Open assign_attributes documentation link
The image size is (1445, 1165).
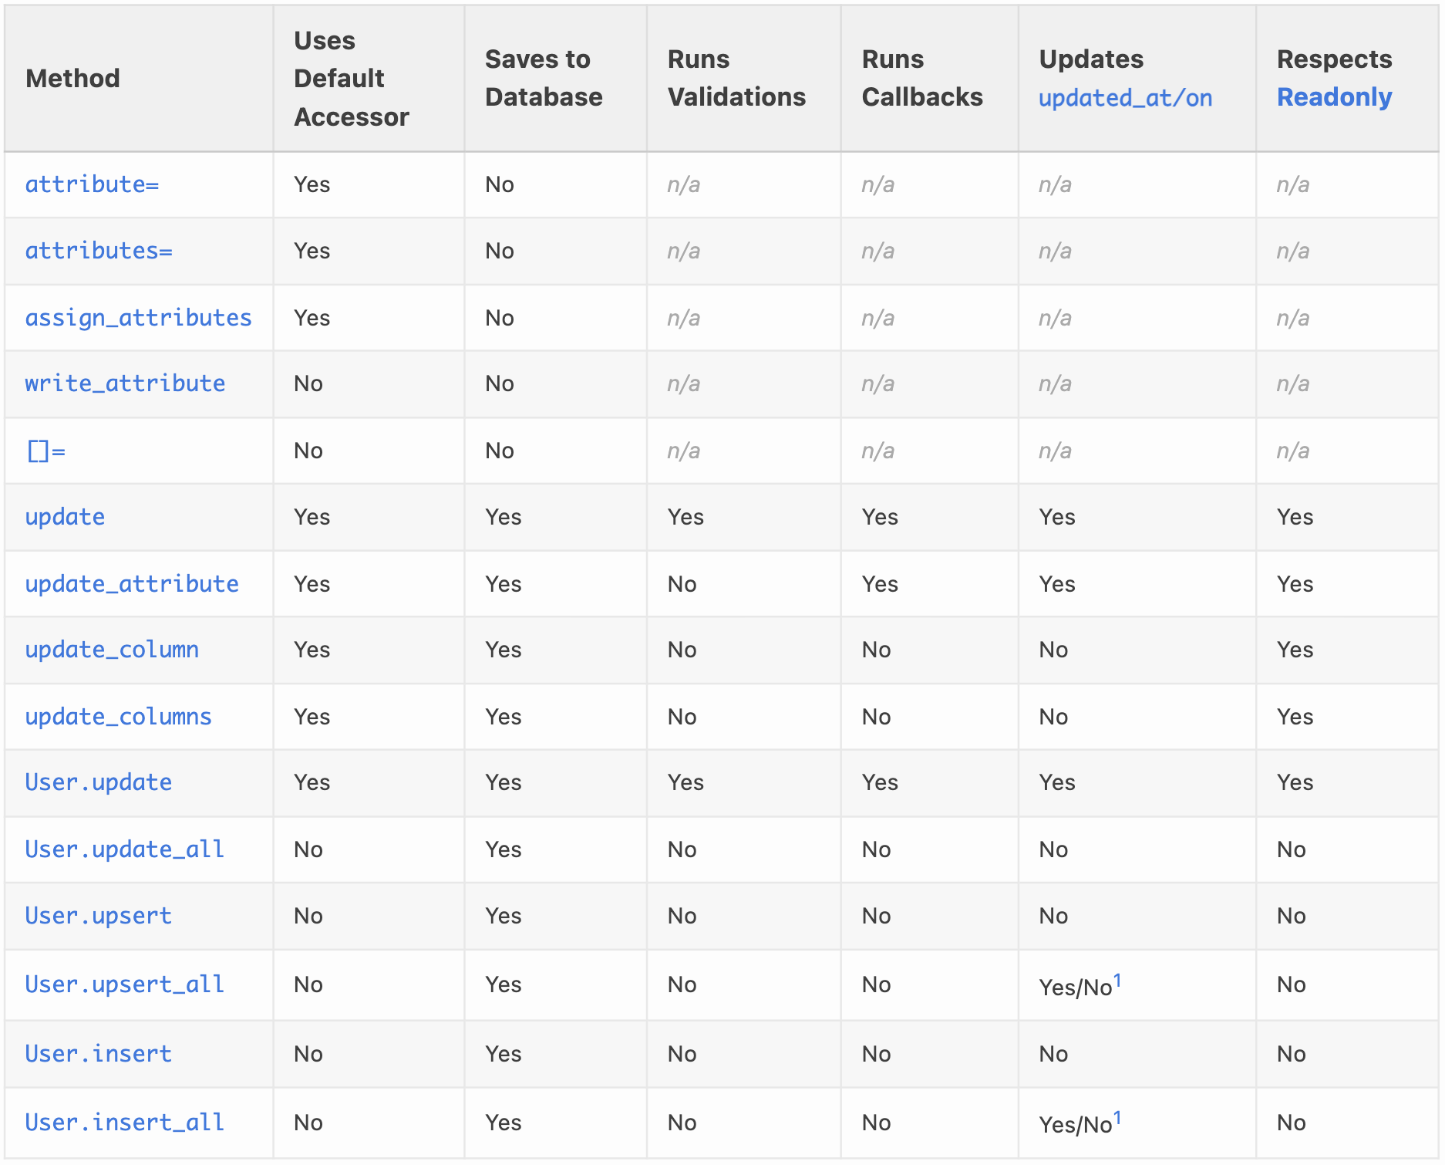pyautogui.click(x=138, y=318)
